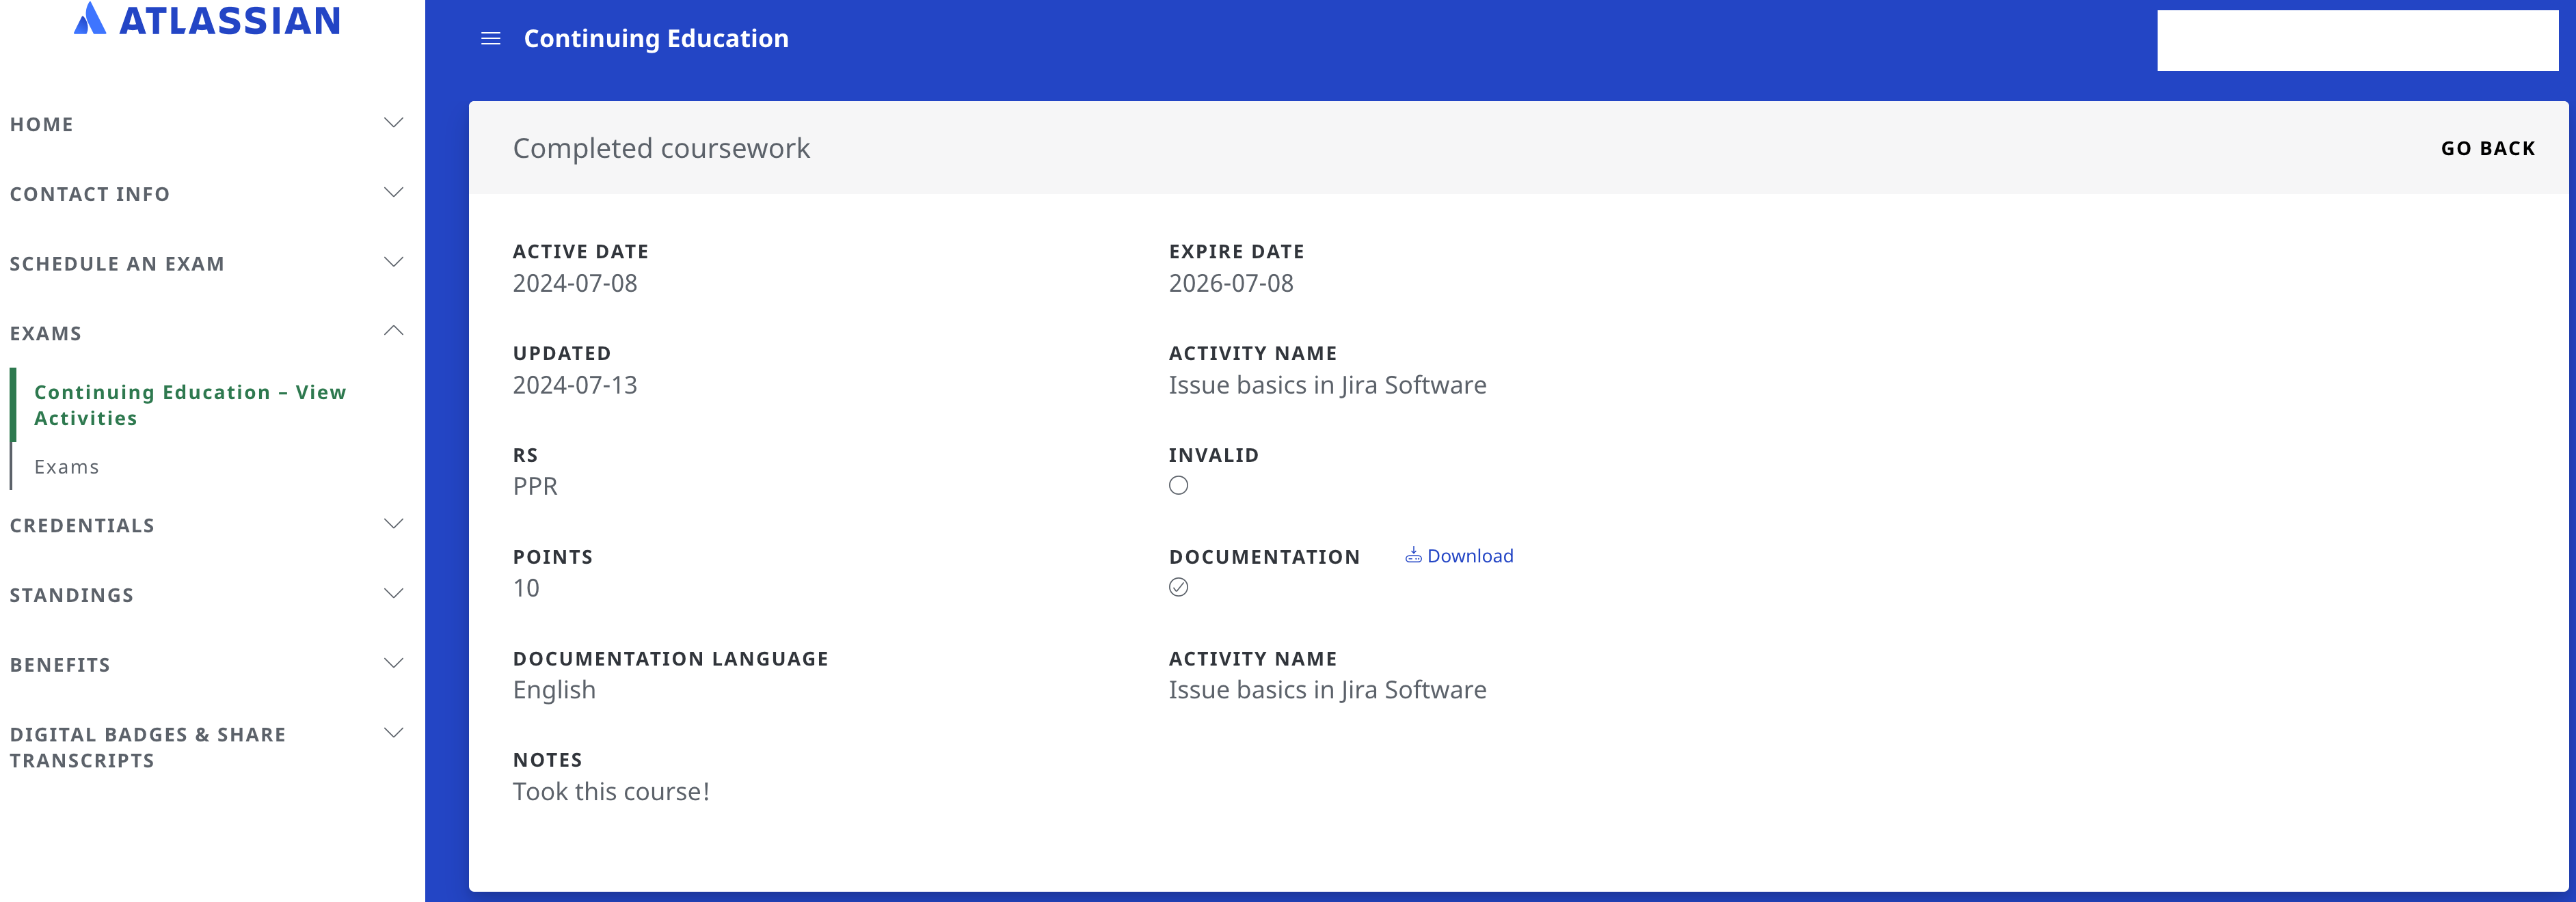Click the NOTES label
Viewport: 2576px width, 902px height.
click(548, 760)
